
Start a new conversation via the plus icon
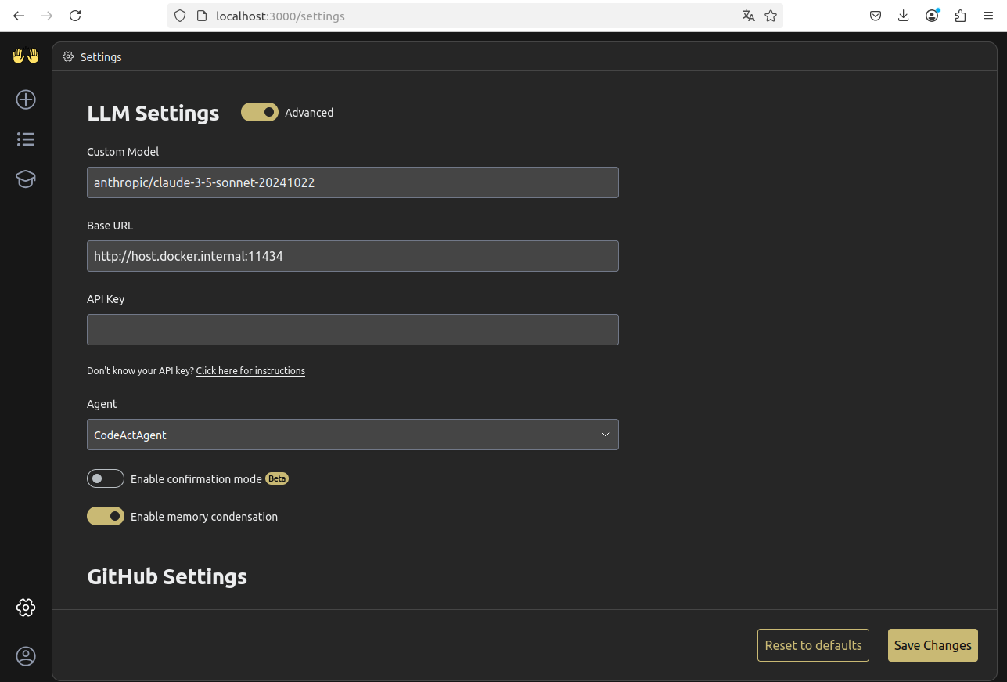pyautogui.click(x=25, y=99)
